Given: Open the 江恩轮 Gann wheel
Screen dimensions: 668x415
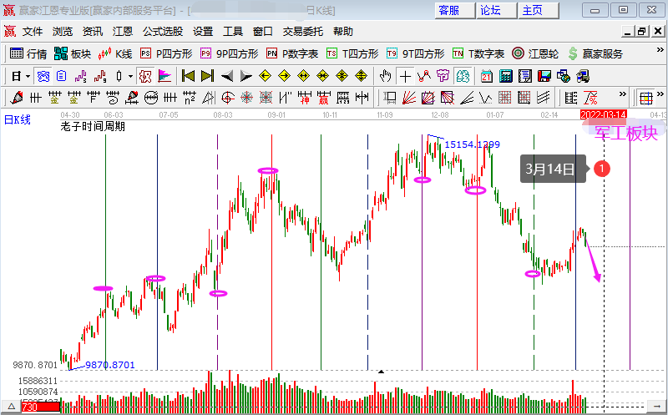Looking at the screenshot, I should point(535,53).
